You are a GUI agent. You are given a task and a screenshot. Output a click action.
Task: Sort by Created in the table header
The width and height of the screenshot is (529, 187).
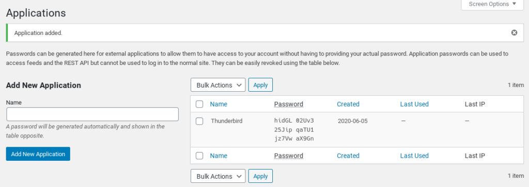[348, 104]
